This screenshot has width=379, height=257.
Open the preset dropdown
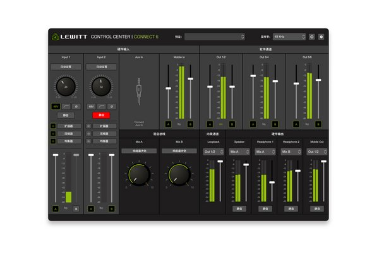tap(215, 37)
